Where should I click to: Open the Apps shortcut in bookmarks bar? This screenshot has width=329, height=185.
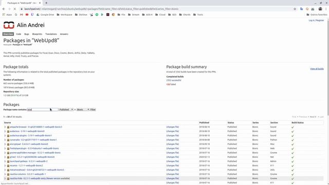click(7, 15)
